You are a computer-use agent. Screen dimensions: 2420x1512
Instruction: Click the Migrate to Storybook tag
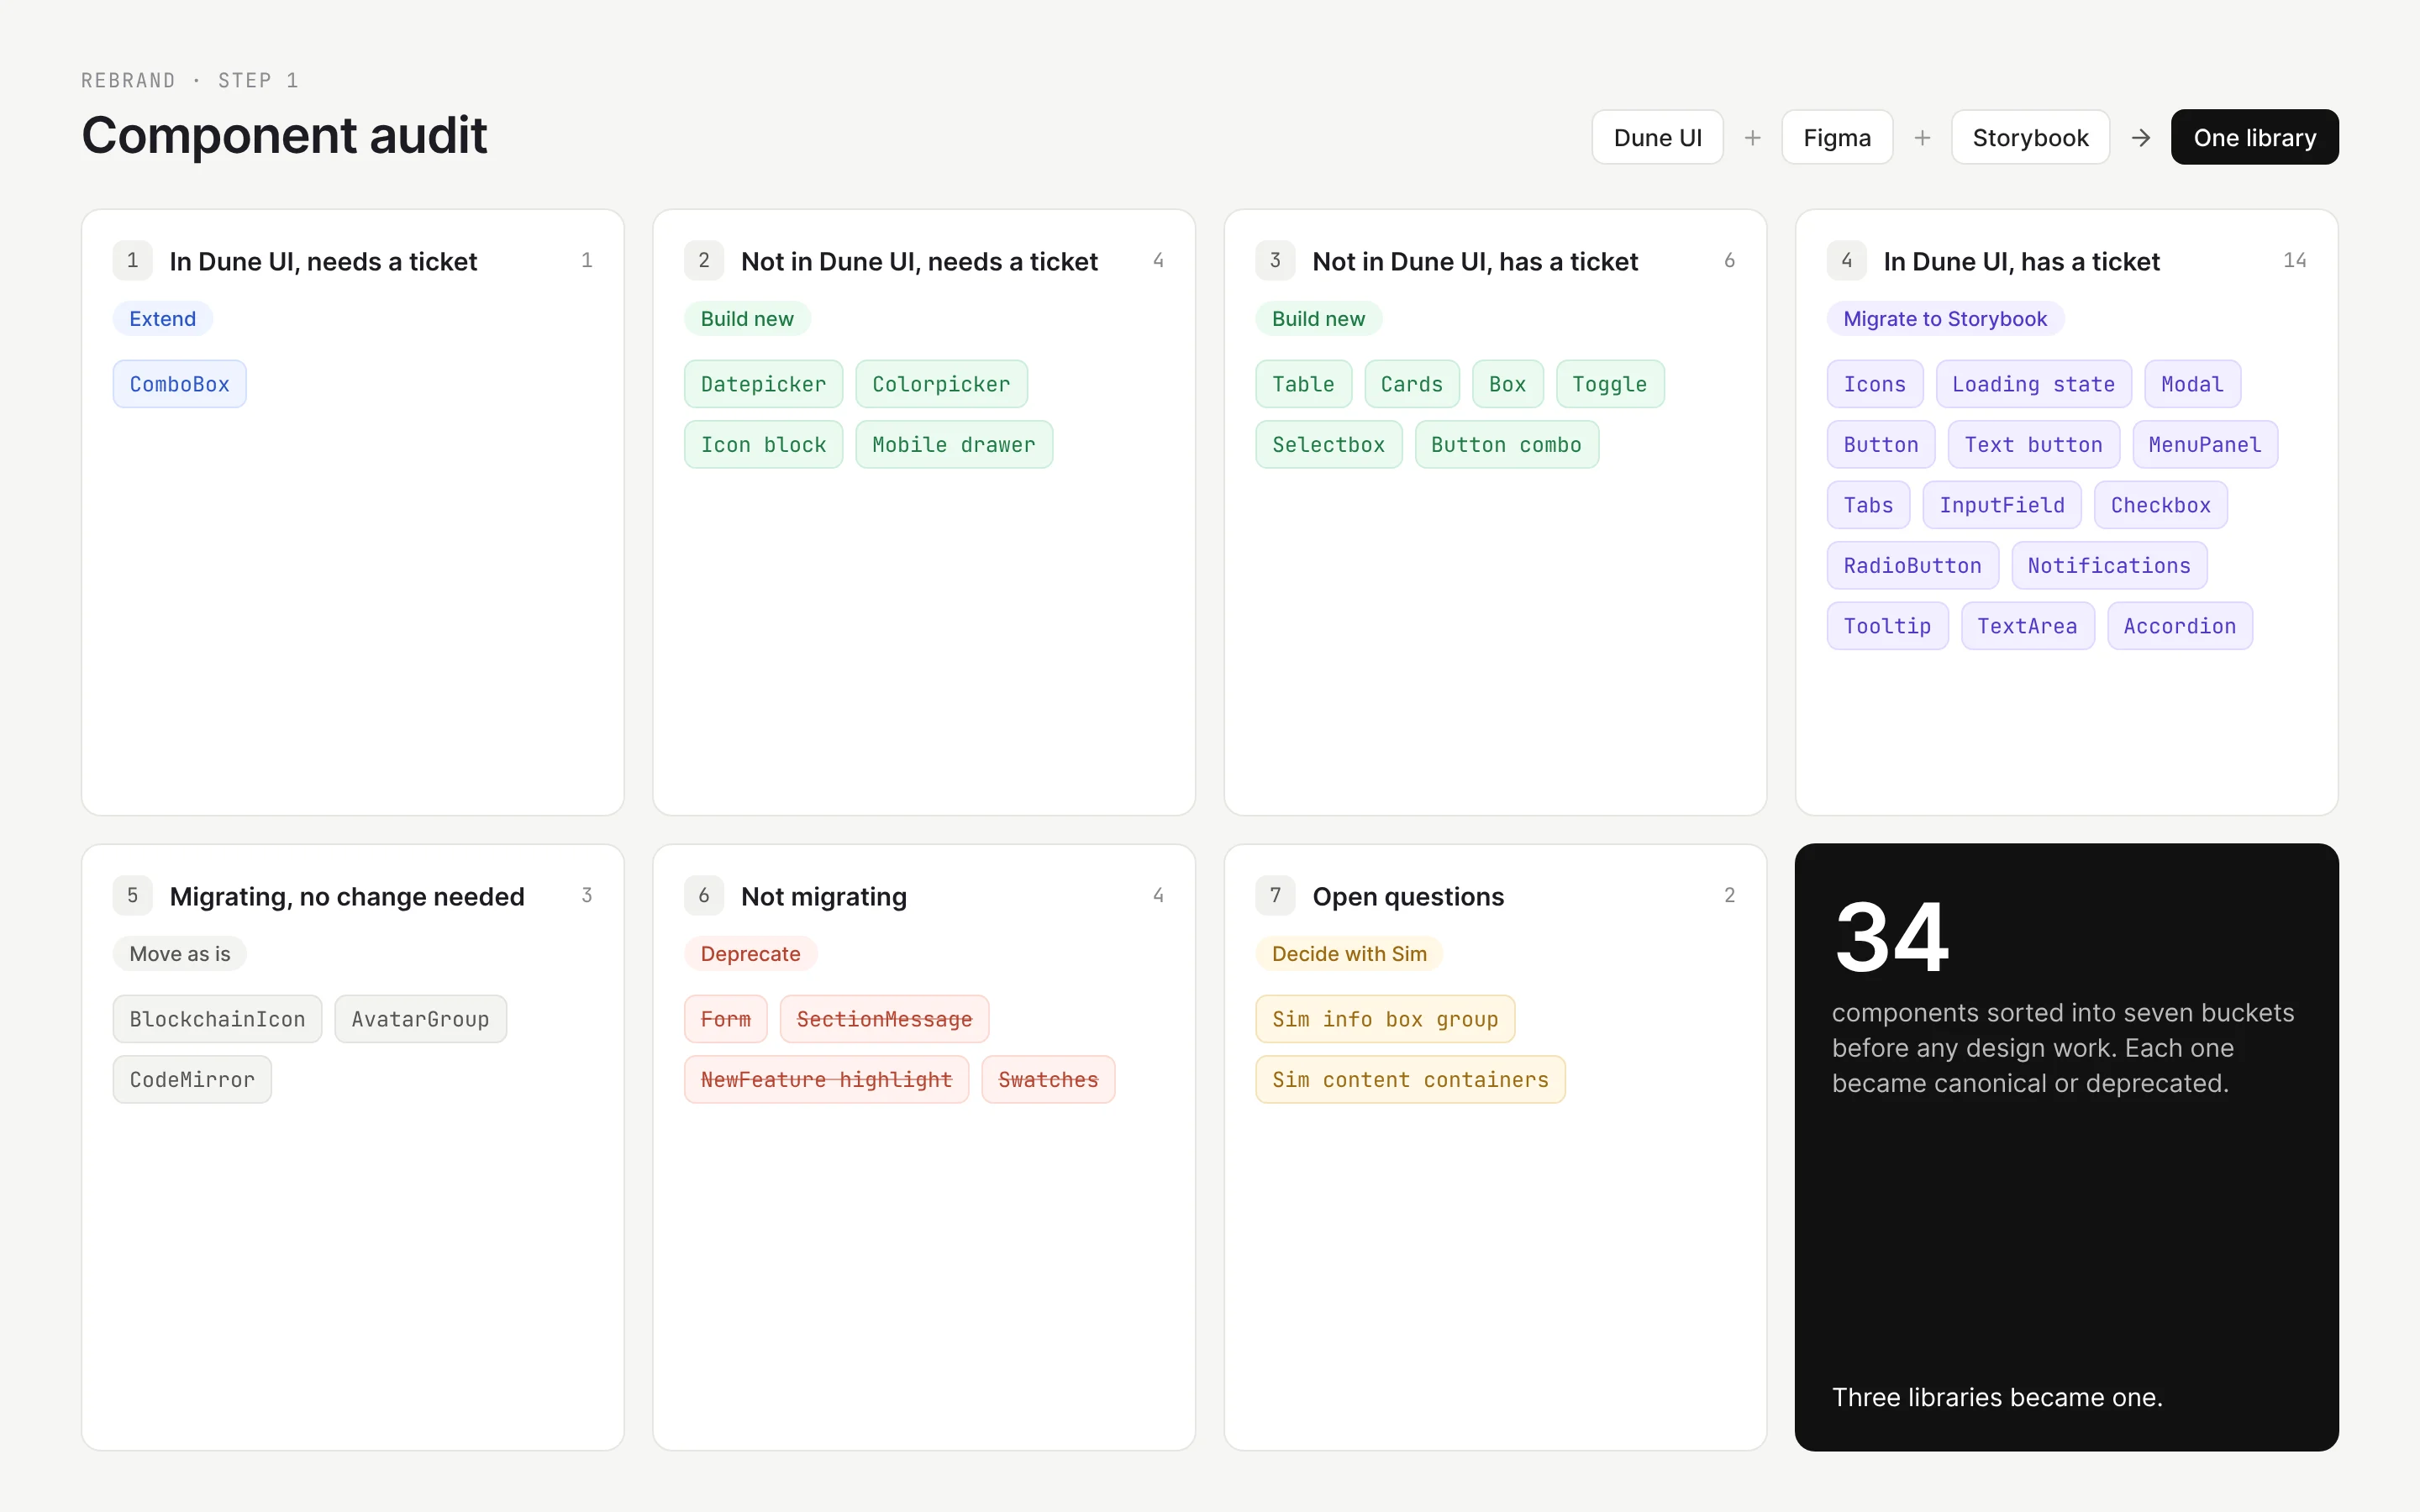click(x=1945, y=319)
